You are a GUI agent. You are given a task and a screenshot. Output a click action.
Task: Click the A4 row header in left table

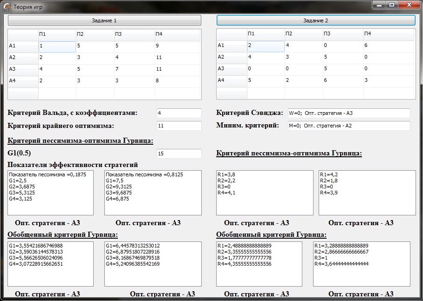click(23, 82)
